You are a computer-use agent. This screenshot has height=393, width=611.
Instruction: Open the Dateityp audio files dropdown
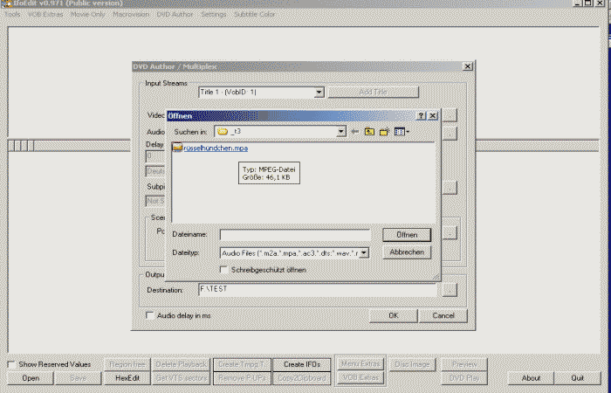pos(364,252)
